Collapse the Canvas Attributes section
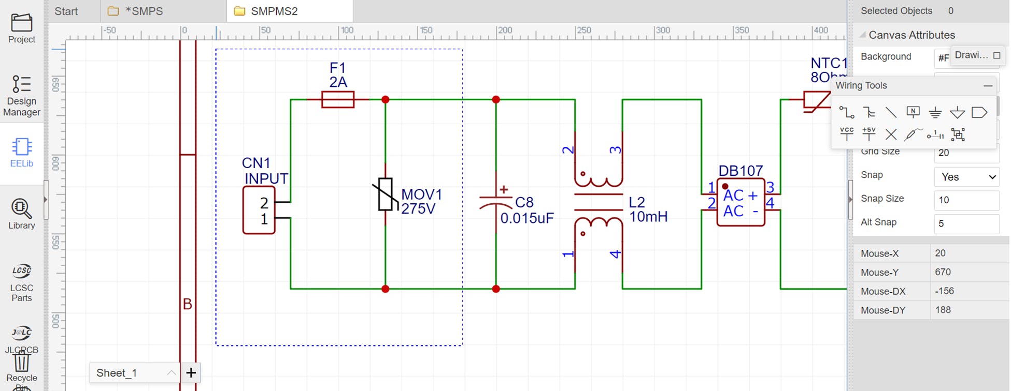Image resolution: width=1011 pixels, height=391 pixels. point(862,35)
